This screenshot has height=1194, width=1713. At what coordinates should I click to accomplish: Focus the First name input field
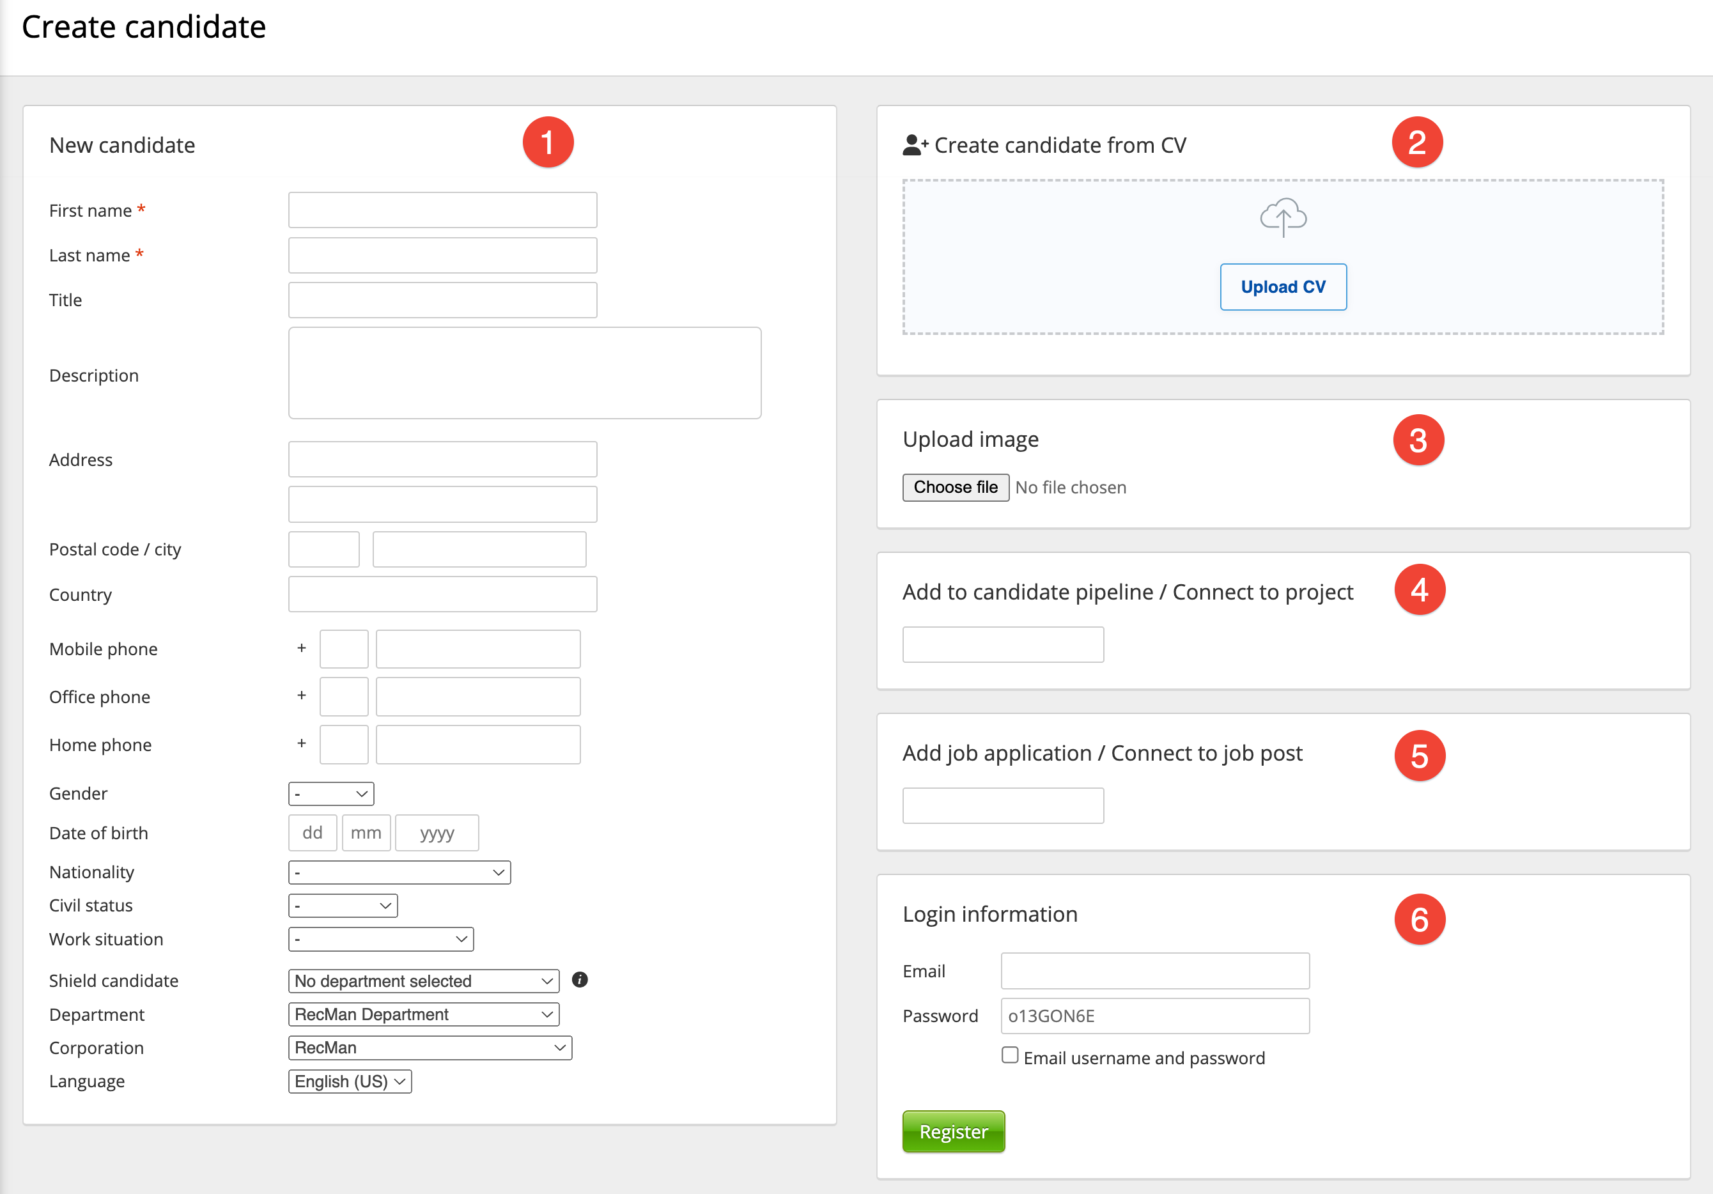(442, 210)
